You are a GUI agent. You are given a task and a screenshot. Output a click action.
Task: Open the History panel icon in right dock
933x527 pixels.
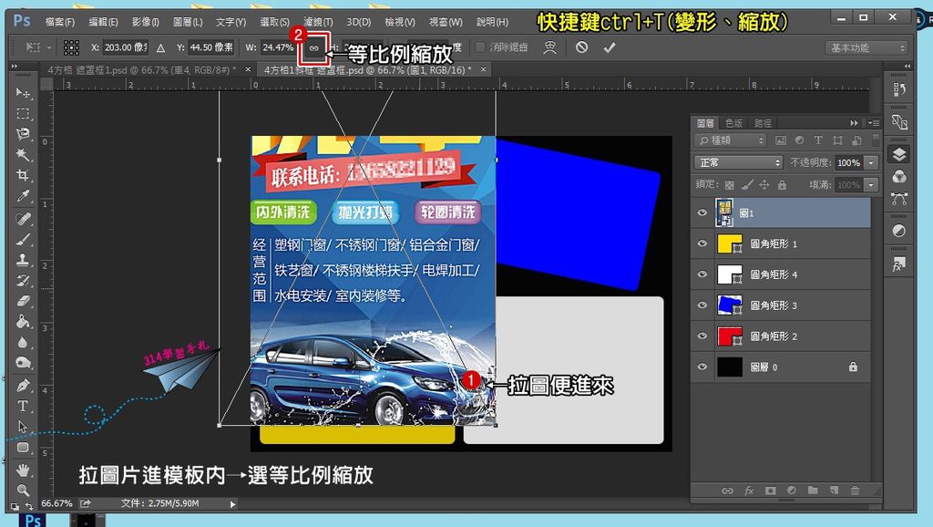[x=899, y=90]
